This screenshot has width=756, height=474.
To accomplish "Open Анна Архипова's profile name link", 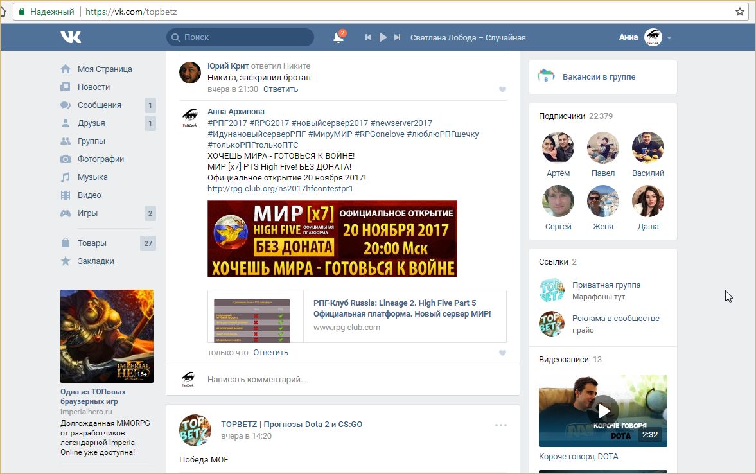I will 236,111.
